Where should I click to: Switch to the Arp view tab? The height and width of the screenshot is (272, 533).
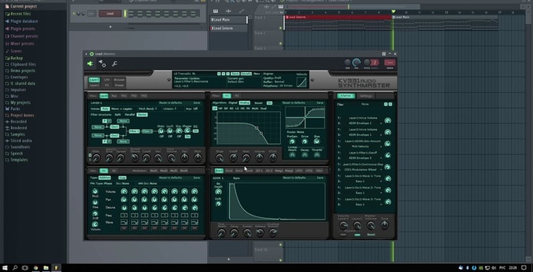pyautogui.click(x=114, y=95)
